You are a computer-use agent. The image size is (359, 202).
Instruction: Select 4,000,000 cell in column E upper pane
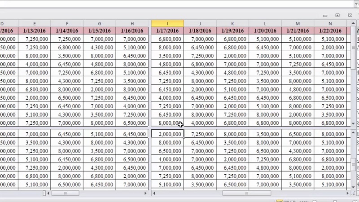(x=35, y=64)
